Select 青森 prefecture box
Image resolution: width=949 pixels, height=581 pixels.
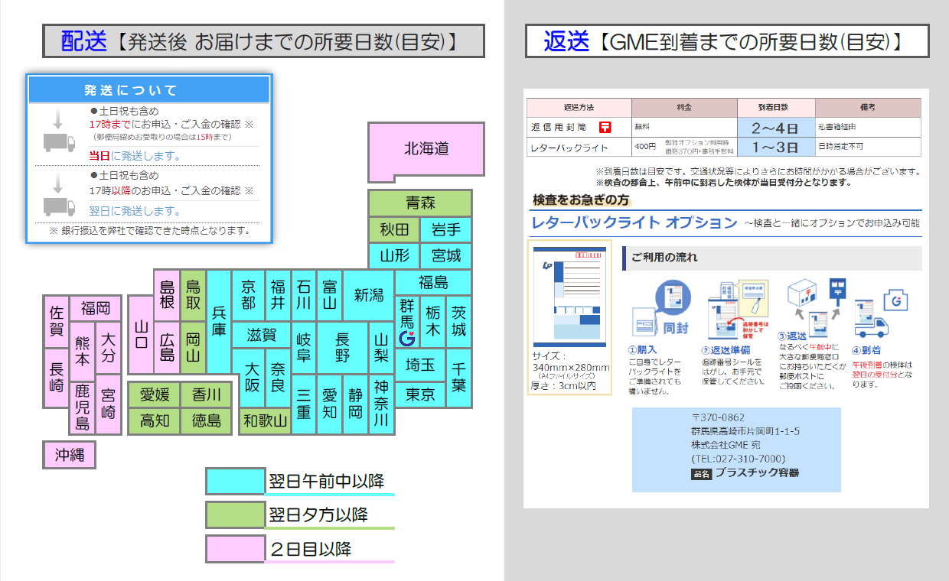pos(420,203)
